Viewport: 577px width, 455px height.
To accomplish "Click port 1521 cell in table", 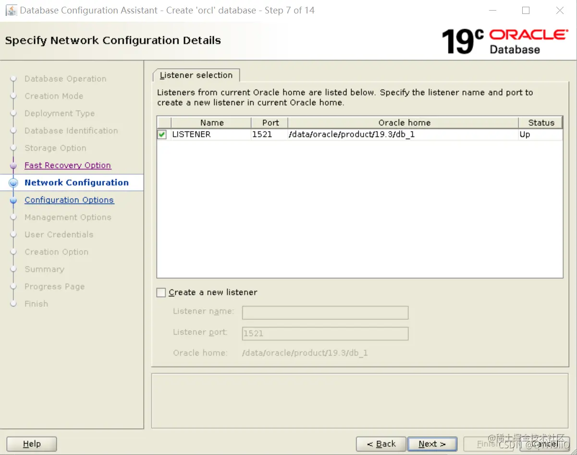I will 269,135.
